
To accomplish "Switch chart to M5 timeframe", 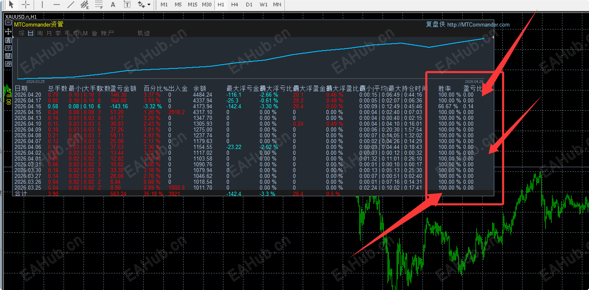I will pyautogui.click(x=178, y=5).
